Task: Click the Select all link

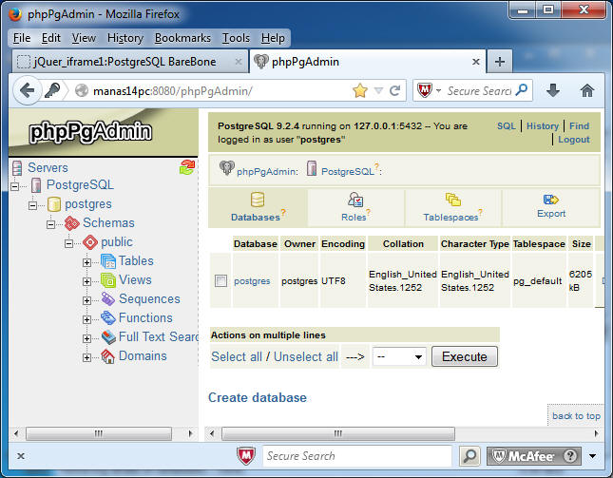Action: pos(237,356)
